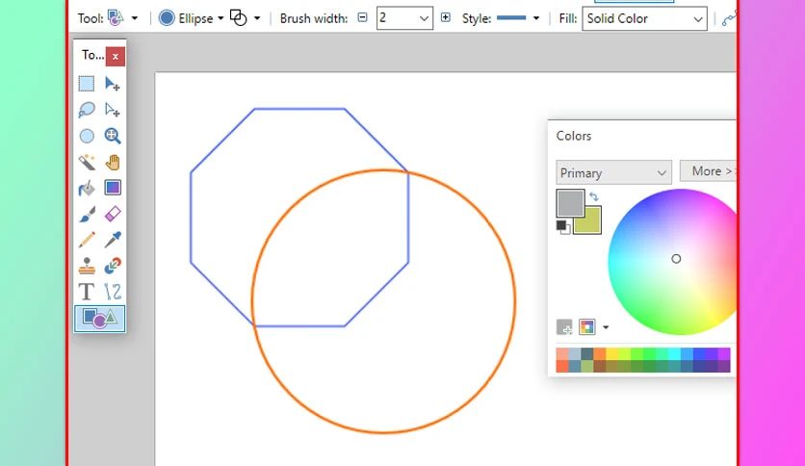Image resolution: width=805 pixels, height=466 pixels.
Task: Select the Move Selected Pixels tool
Action: coord(113,84)
